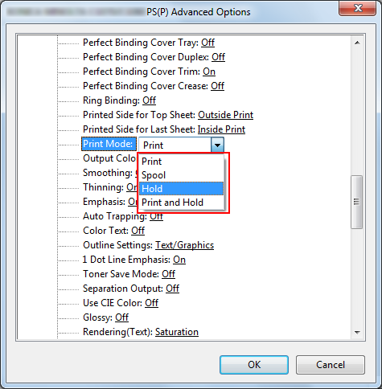The image size is (382, 389).
Task: Select the Glossy label
Action: (x=98, y=317)
